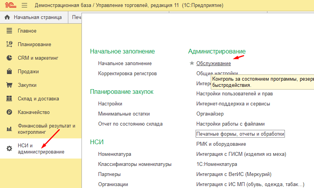Open Обслуживание under Администрирование
The height and width of the screenshot is (188, 314).
pyautogui.click(x=213, y=64)
